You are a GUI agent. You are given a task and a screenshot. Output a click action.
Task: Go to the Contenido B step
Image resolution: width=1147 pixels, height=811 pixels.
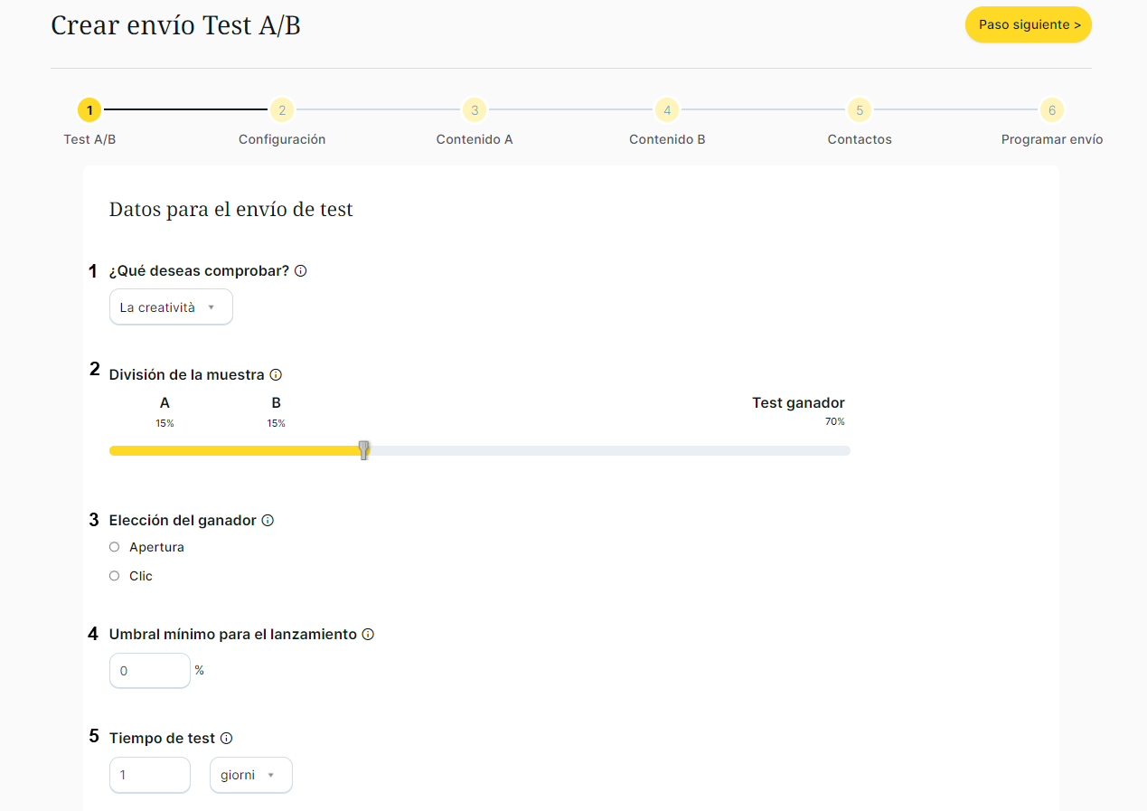pyautogui.click(x=667, y=110)
